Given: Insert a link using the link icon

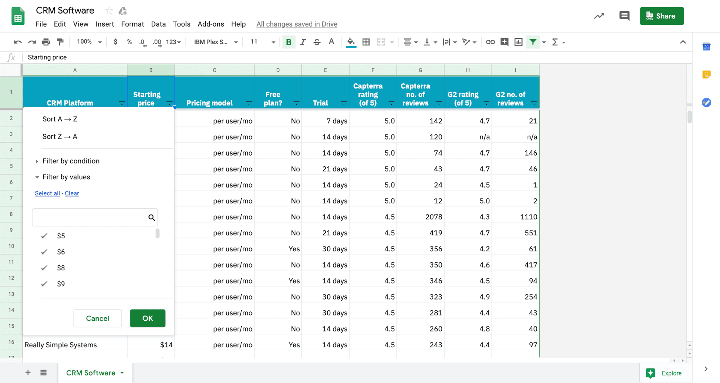Looking at the screenshot, I should pos(490,42).
